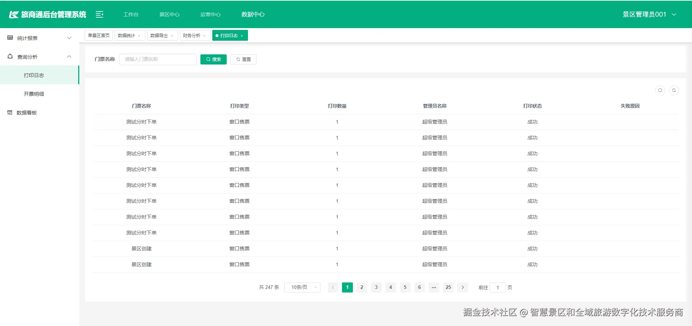Image resolution: width=692 pixels, height=326 pixels.
Task: Click the 旅商通 logo icon
Action: [13, 14]
